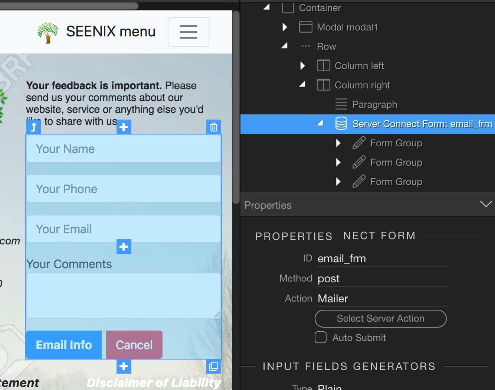Click the plus icon below the Email Info button
Viewport: 495px width, 390px height.
tap(124, 366)
